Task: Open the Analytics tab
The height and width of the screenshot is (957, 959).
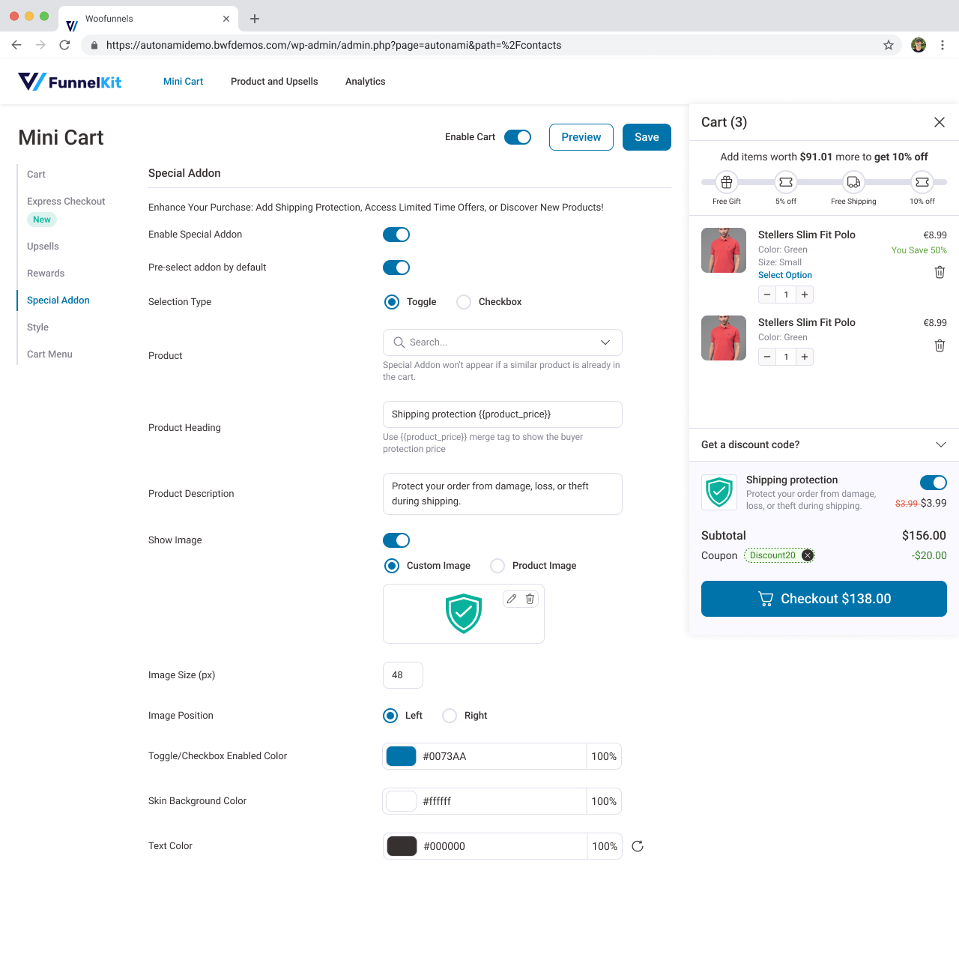Action: click(365, 82)
